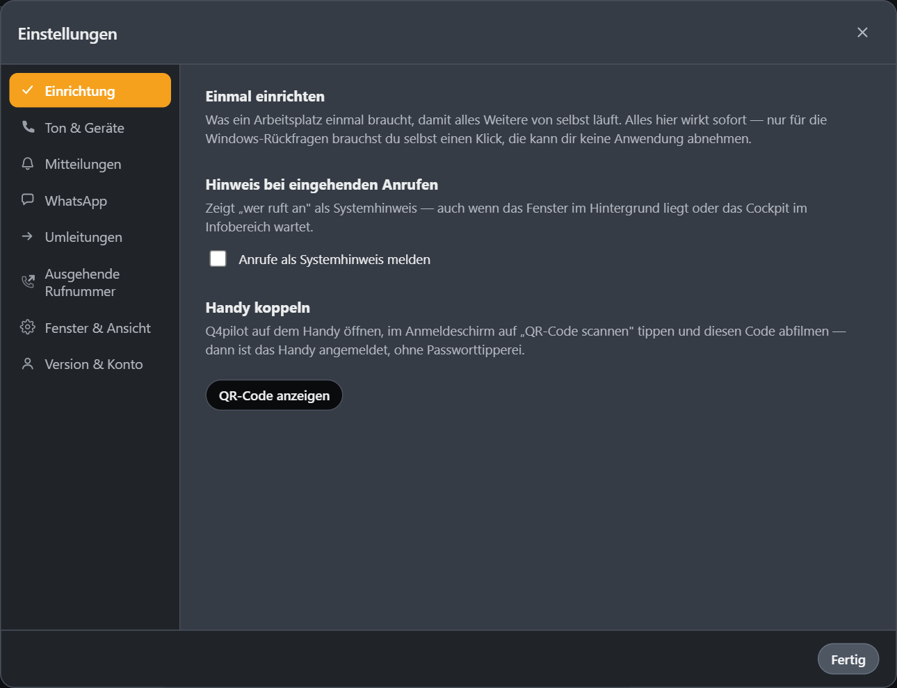The height and width of the screenshot is (688, 897).
Task: Show the Version & Konto page
Action: point(90,364)
